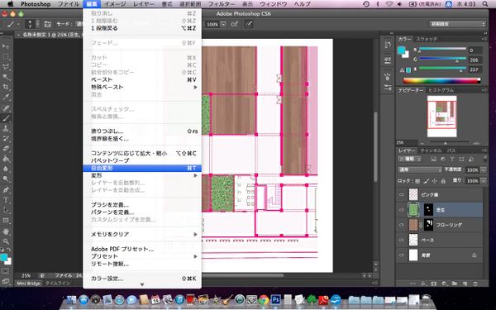The image size is (496, 310).
Task: Hide the selected green grass layer
Action: coord(402,210)
